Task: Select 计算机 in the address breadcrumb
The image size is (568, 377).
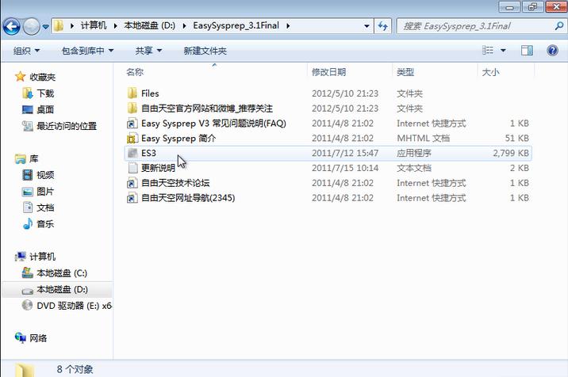Action: point(94,25)
